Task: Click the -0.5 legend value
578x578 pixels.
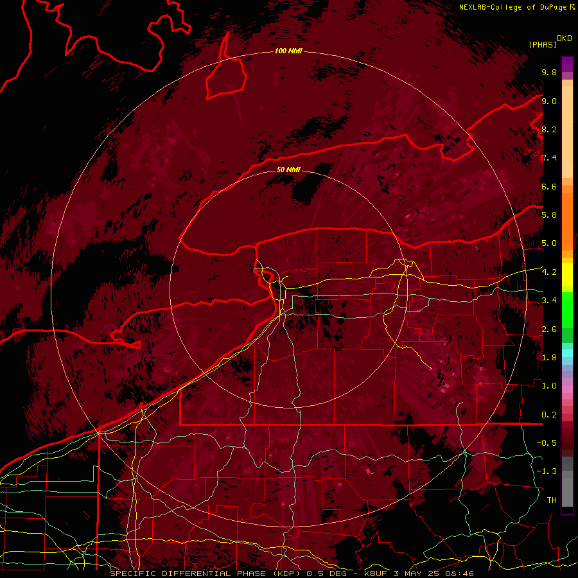Action: (x=547, y=443)
